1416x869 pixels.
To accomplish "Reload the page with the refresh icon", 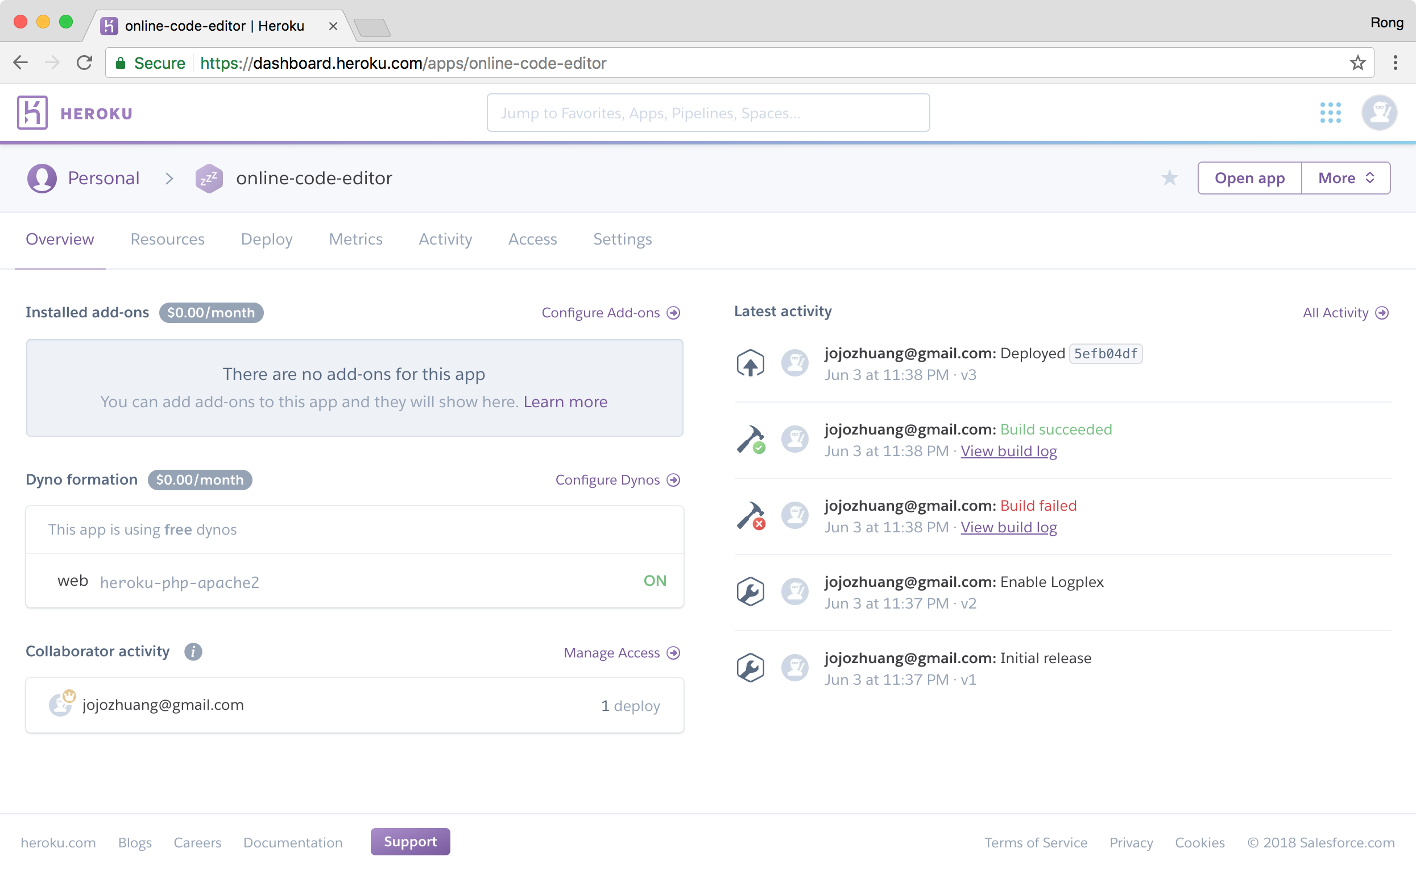I will 85,63.
